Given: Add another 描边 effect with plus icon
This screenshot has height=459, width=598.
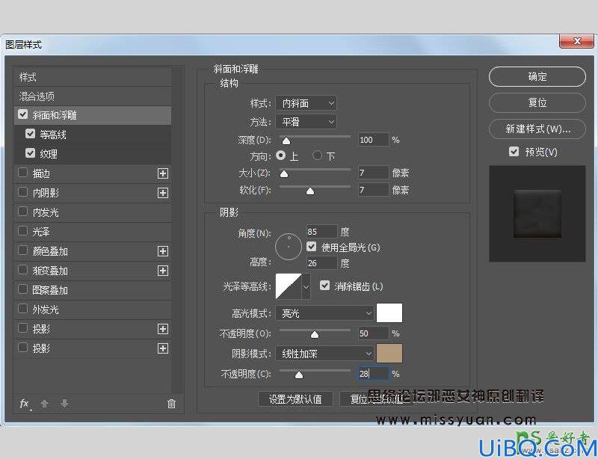Looking at the screenshot, I should pyautogui.click(x=163, y=173).
